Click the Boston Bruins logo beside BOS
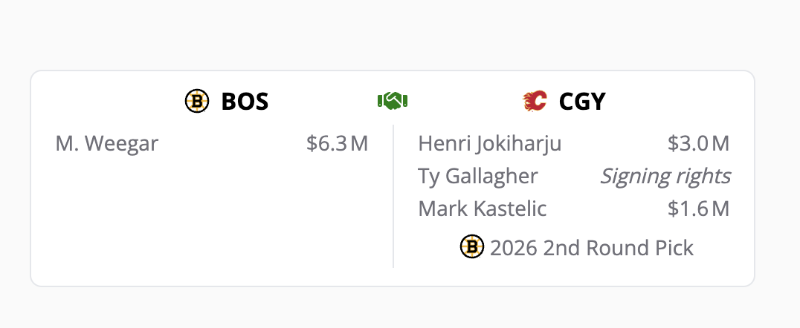The height and width of the screenshot is (328, 800). (197, 101)
